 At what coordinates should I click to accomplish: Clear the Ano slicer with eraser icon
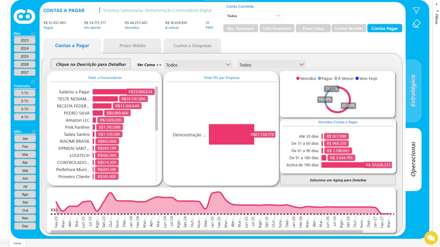33,33
